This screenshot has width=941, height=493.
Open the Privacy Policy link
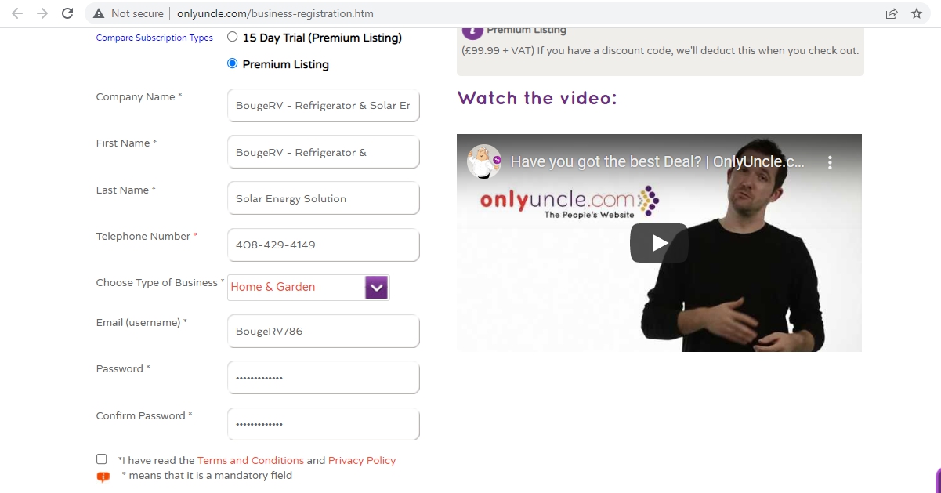click(362, 460)
